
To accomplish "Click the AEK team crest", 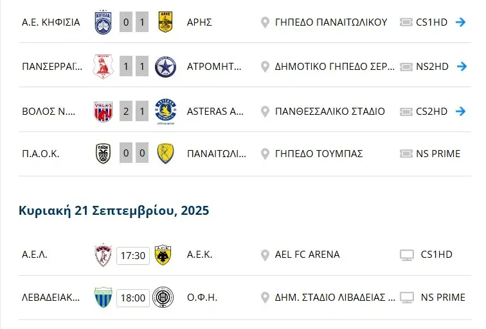I will point(163,255).
